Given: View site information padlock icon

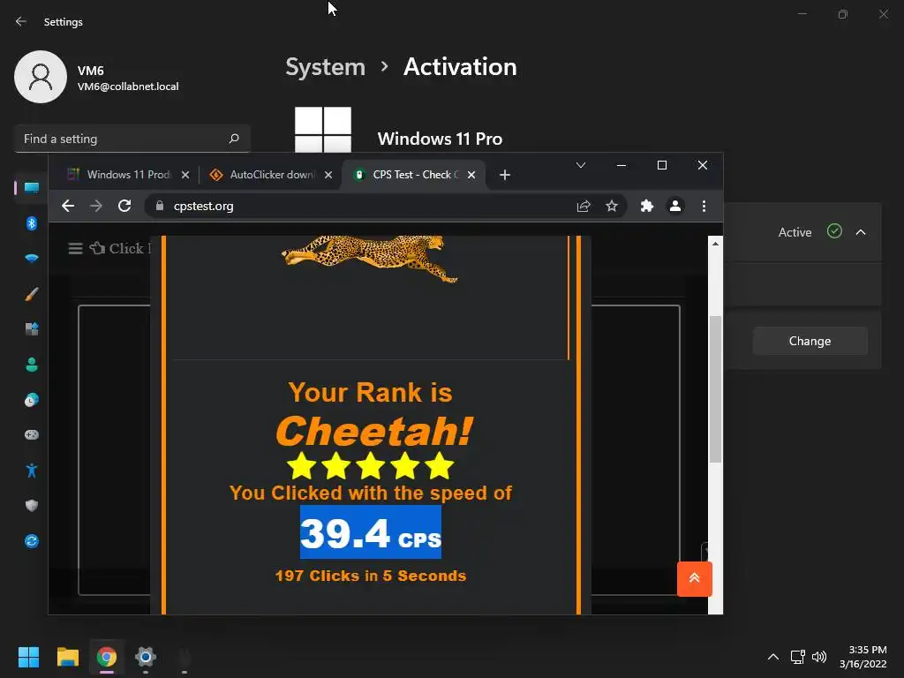Looking at the screenshot, I should (x=161, y=206).
